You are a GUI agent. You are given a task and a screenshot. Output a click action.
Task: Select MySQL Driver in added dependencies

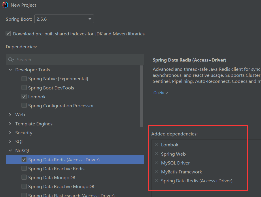coord(175,163)
